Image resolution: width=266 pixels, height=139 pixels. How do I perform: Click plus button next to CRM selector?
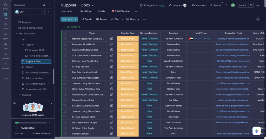tap(49, 12)
